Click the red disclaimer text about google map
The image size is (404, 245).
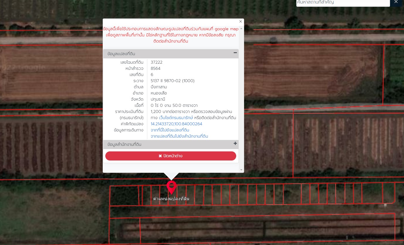pos(171,35)
